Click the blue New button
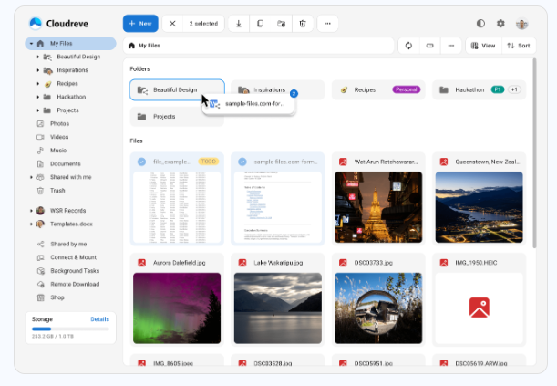Screen dimensions: 557x386 point(140,24)
